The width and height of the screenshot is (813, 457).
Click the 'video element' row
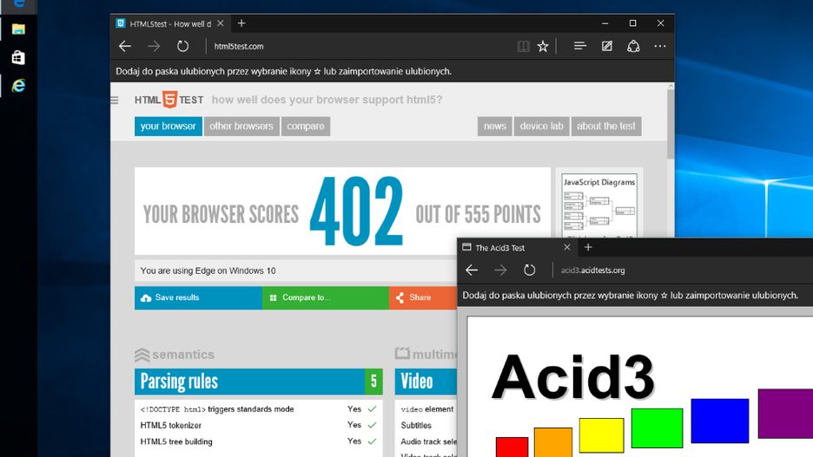(426, 408)
